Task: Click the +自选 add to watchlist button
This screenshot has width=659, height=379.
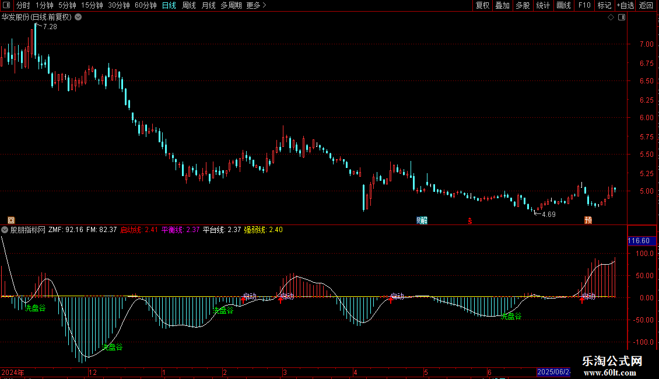Action: pos(624,5)
